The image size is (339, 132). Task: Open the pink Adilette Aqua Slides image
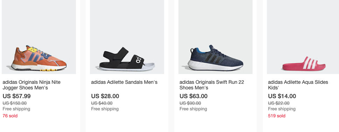(303, 37)
